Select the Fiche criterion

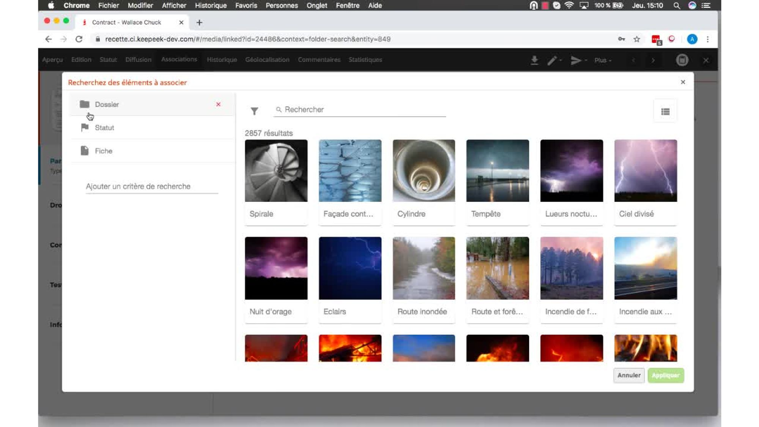104,151
